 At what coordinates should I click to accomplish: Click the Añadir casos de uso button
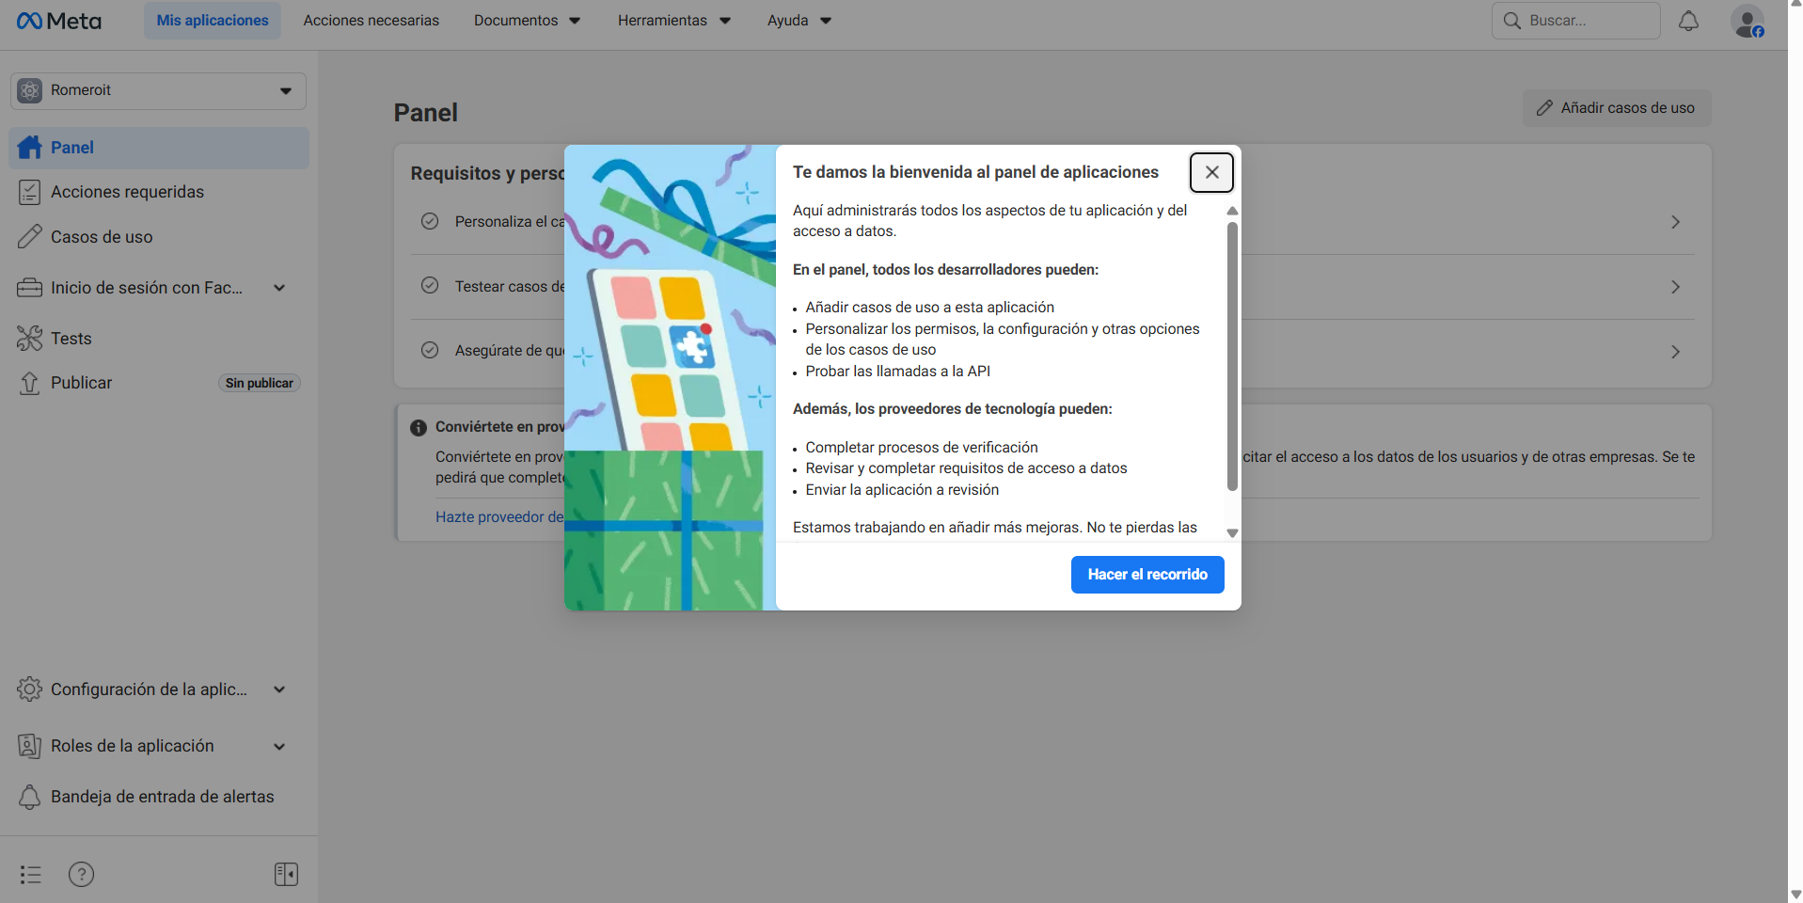coord(1617,108)
